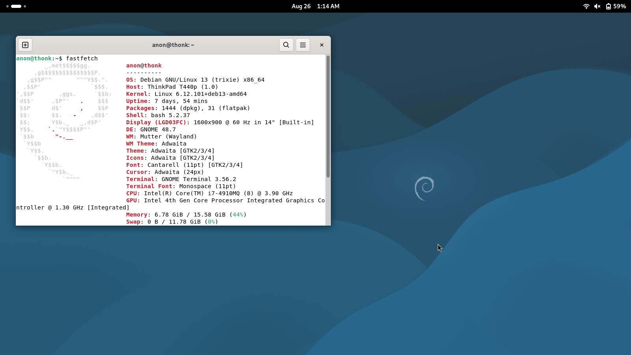Screen dimensions: 631x355
Task: Click the 'WM: Mutter (Wayland)' line
Action: coord(161,136)
